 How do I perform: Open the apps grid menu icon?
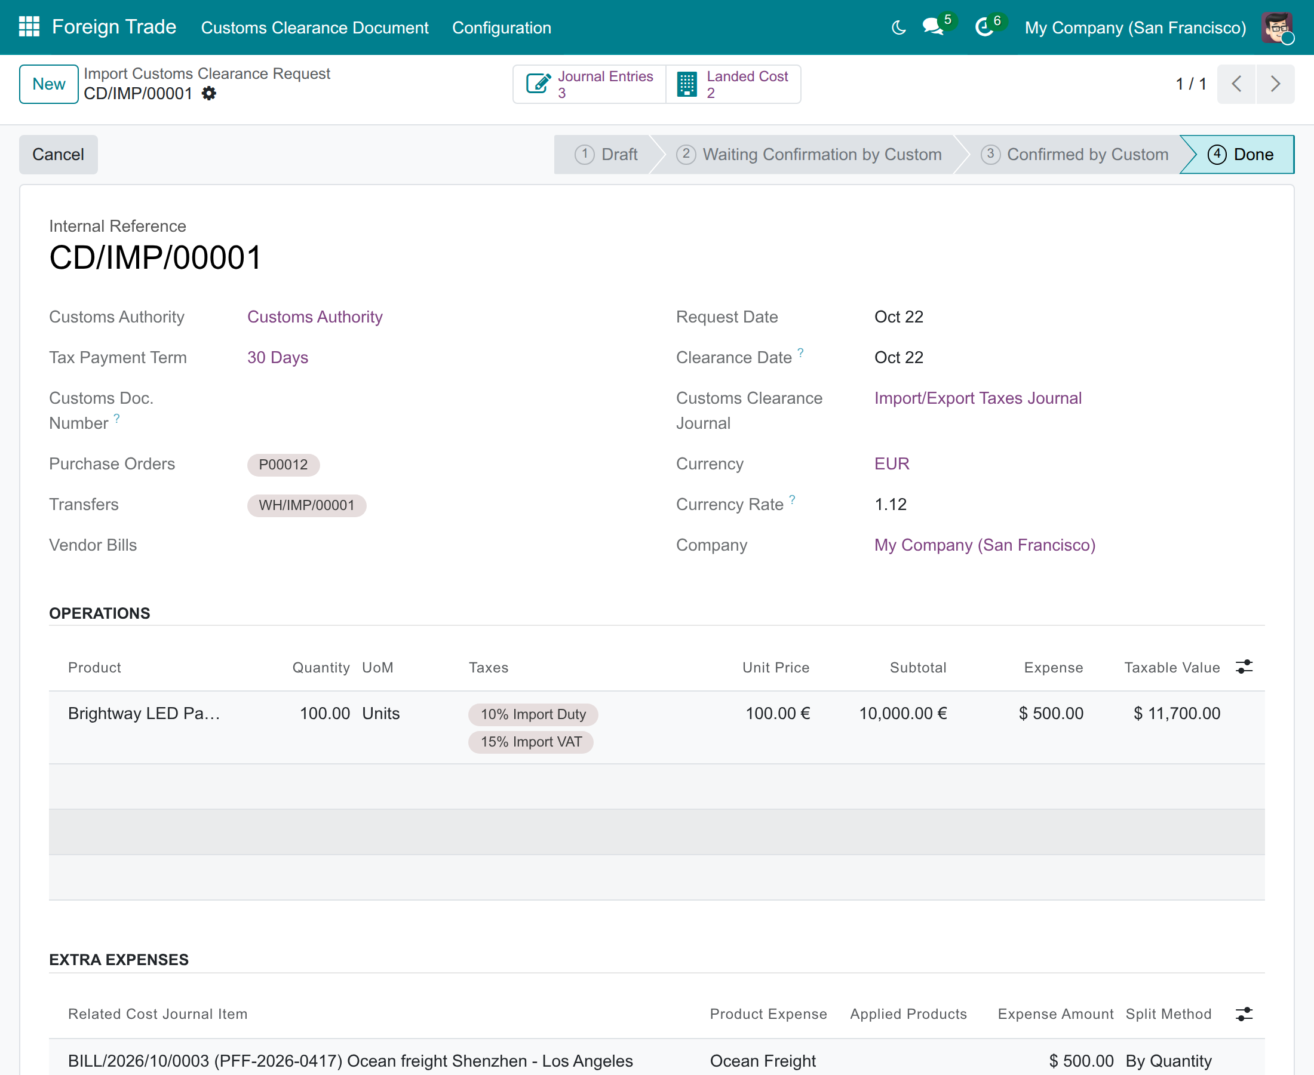pyautogui.click(x=29, y=27)
